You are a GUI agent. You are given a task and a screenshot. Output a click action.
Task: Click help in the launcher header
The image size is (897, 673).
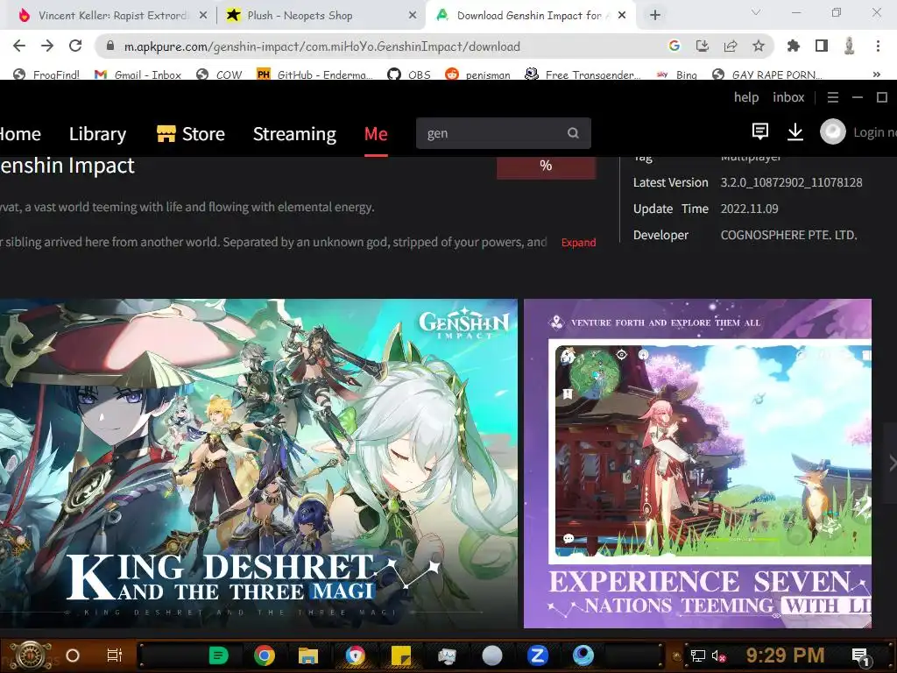tap(746, 97)
